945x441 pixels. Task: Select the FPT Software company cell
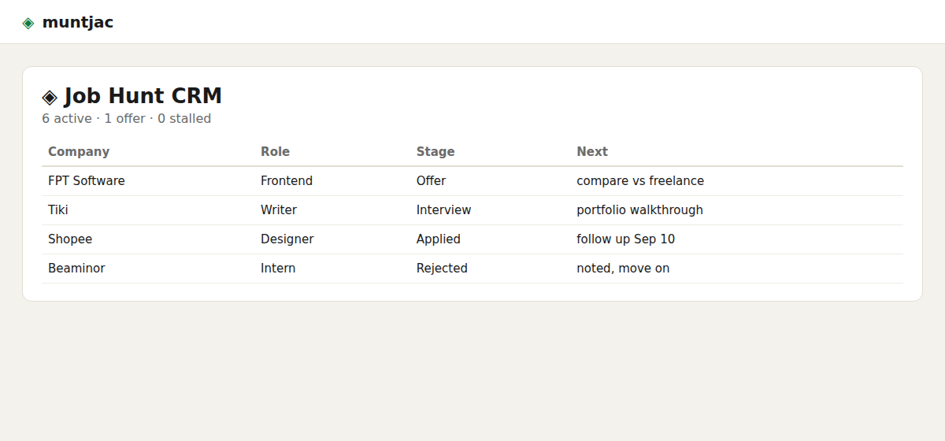pyautogui.click(x=148, y=181)
